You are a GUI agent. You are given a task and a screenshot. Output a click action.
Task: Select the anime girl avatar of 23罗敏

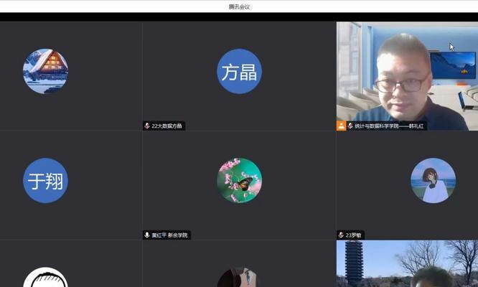(x=434, y=180)
